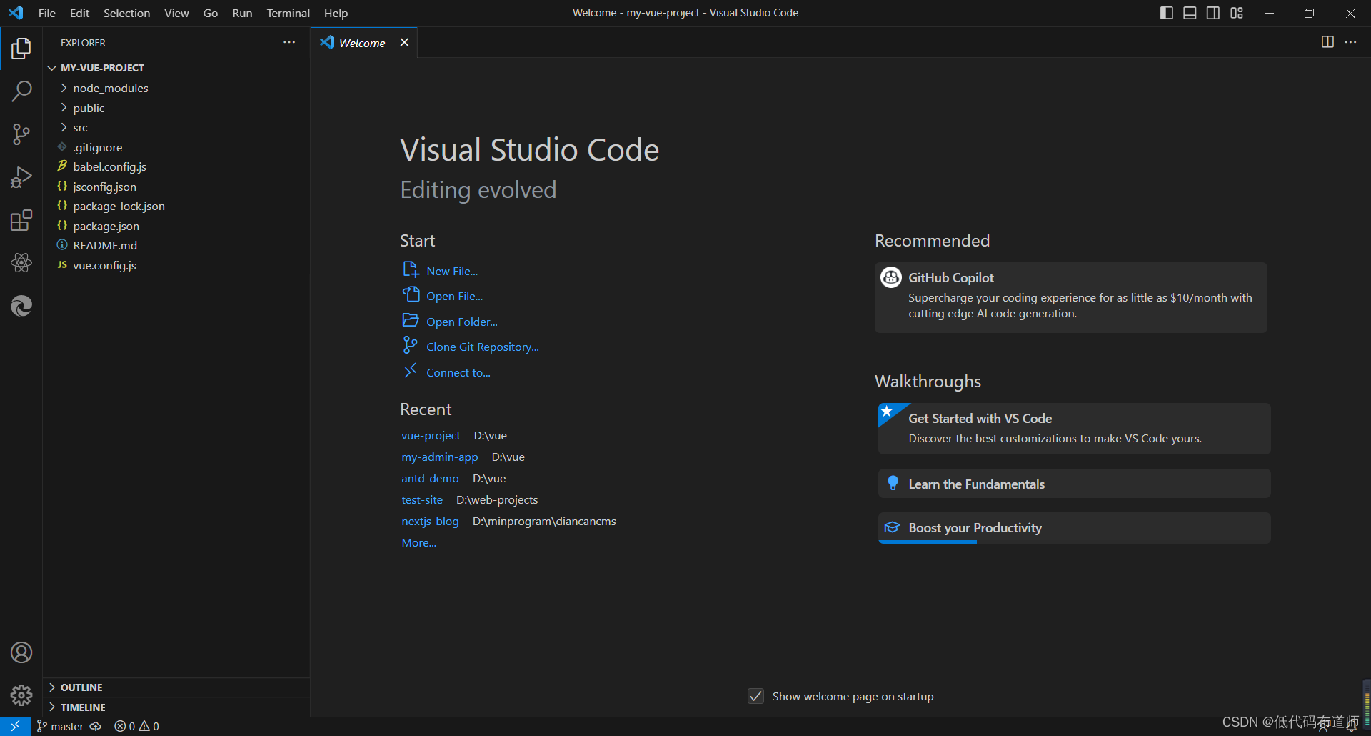Open the Terminal menu
The height and width of the screenshot is (736, 1371).
click(288, 13)
